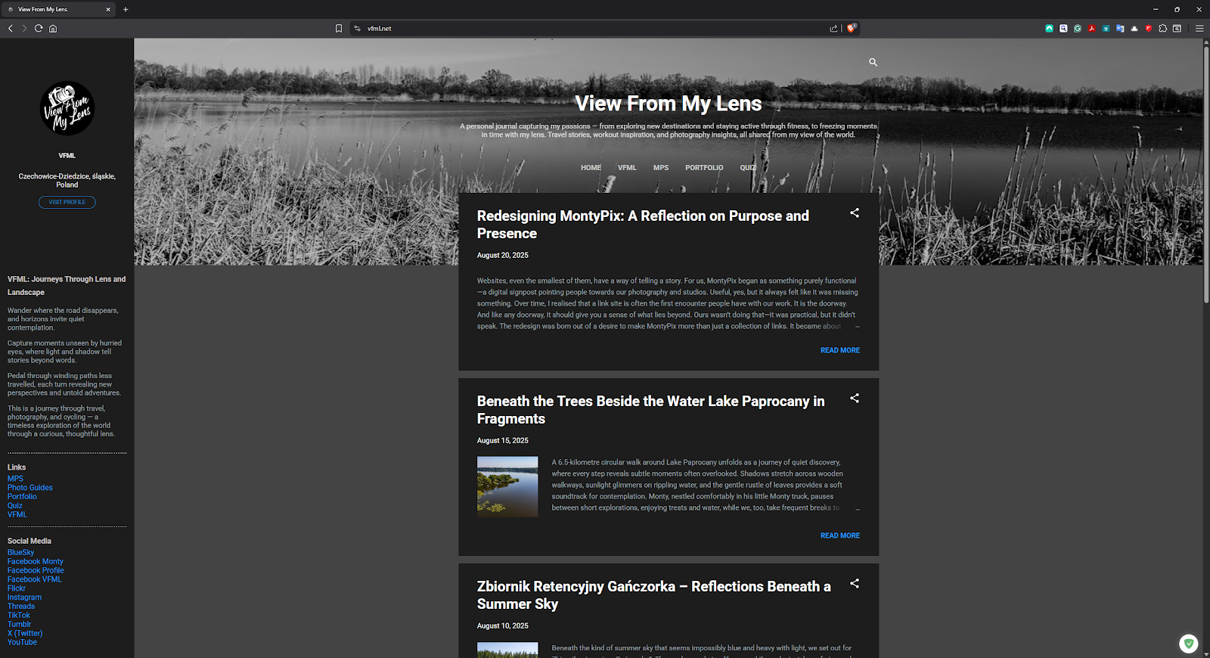Open the TikTok social link
This screenshot has width=1210, height=658.
point(19,616)
